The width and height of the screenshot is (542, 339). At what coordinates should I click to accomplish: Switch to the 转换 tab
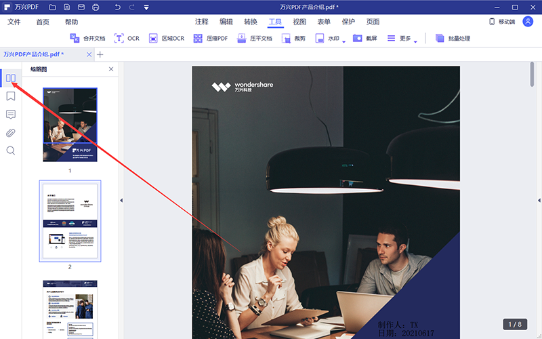[251, 22]
